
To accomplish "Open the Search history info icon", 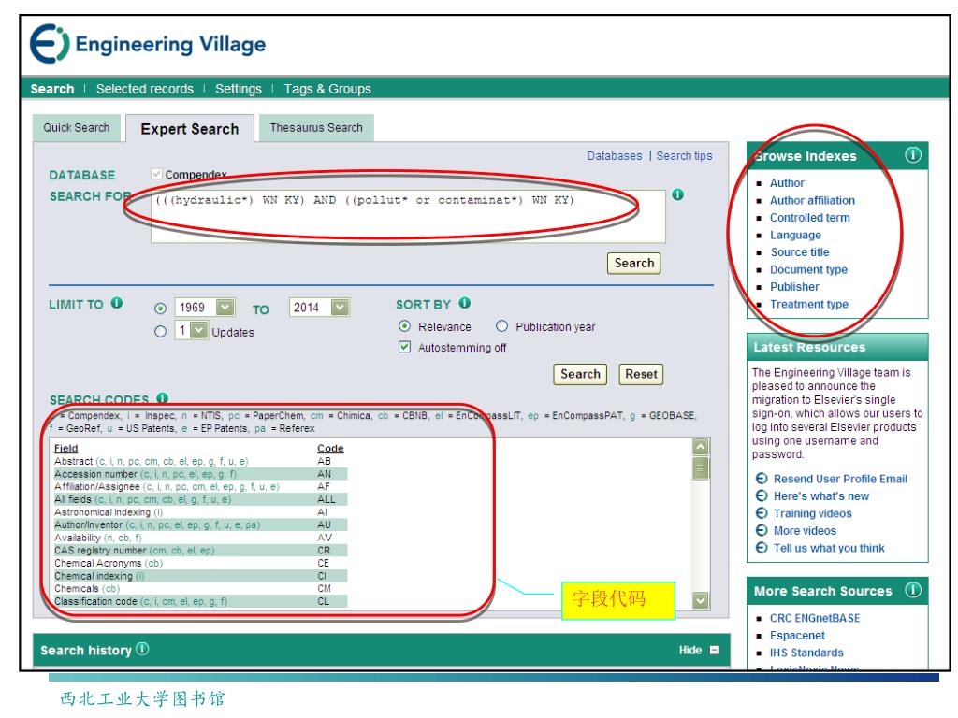I will (142, 649).
